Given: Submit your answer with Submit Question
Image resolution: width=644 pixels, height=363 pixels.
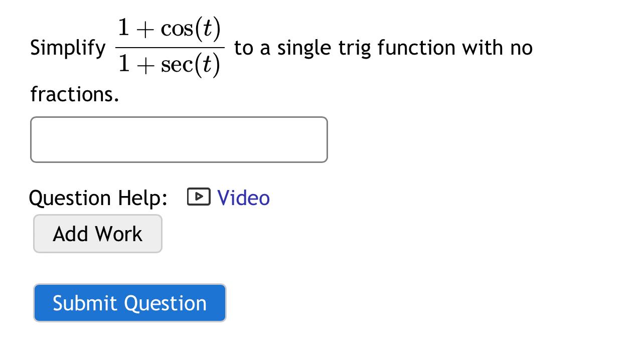Looking at the screenshot, I should tap(129, 302).
